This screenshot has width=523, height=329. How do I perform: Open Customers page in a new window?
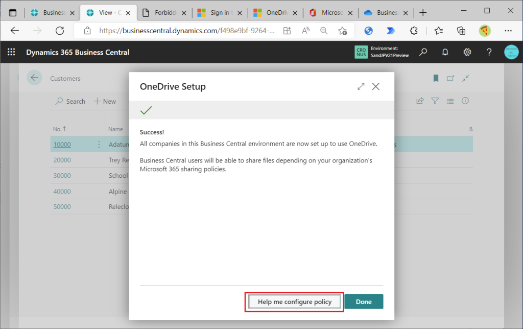click(450, 78)
